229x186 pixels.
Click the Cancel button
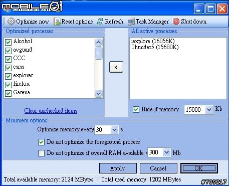[158, 168]
